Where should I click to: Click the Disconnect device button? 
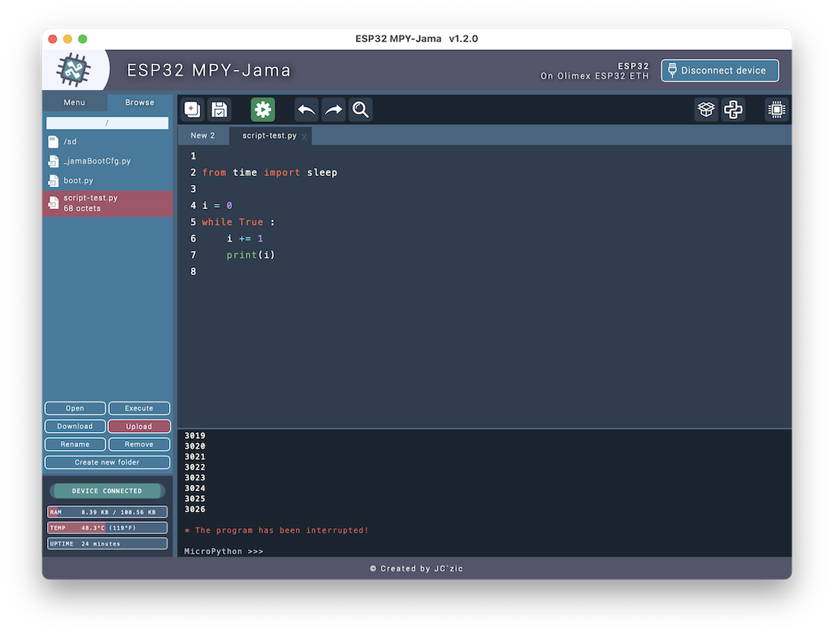tap(720, 70)
